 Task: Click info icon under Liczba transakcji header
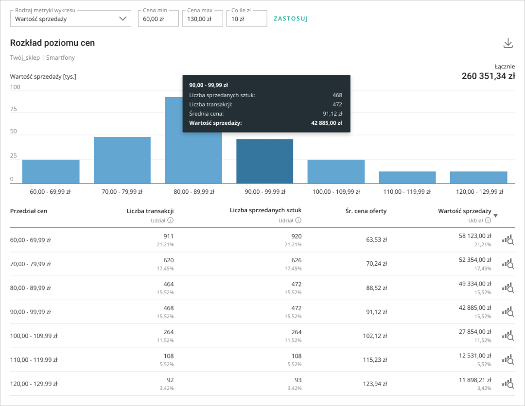pos(171,220)
